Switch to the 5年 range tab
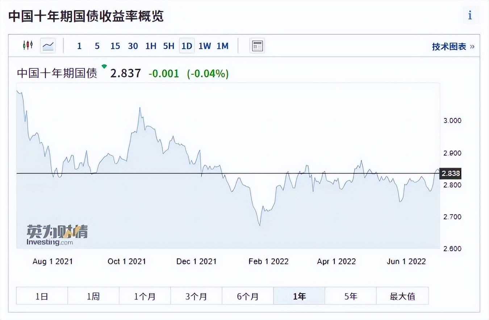489x320 pixels. tap(351, 296)
